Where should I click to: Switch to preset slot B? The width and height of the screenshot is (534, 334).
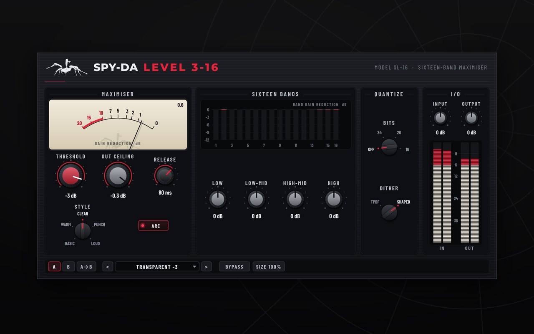tap(68, 267)
